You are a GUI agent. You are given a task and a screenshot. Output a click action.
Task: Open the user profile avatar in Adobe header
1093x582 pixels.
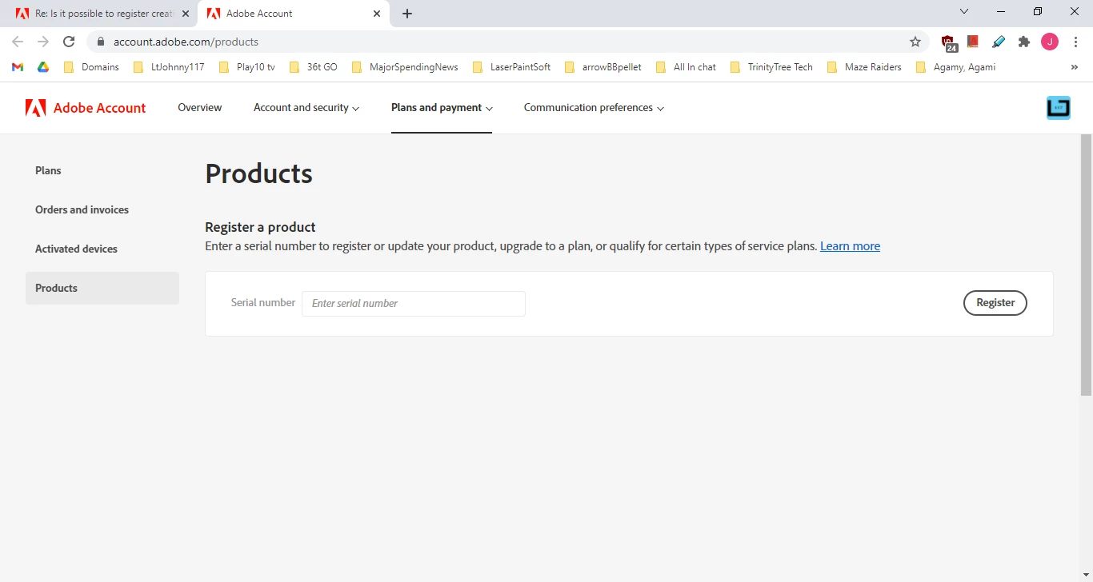(x=1058, y=108)
